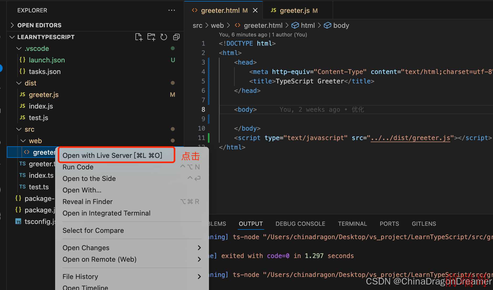Open the Explorer more actions menu

[x=172, y=10]
